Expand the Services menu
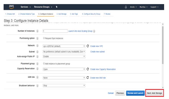 click(26, 7)
